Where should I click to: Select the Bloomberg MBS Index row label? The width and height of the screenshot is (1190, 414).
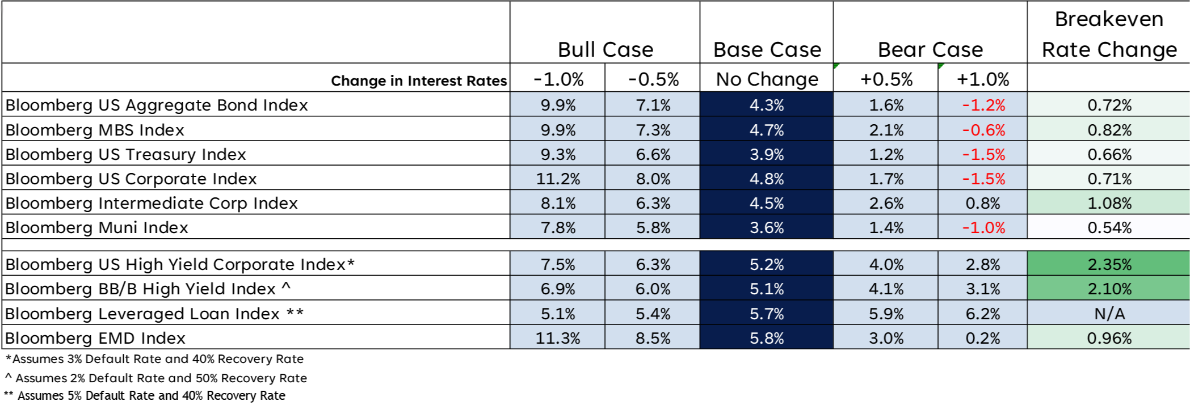coord(95,130)
